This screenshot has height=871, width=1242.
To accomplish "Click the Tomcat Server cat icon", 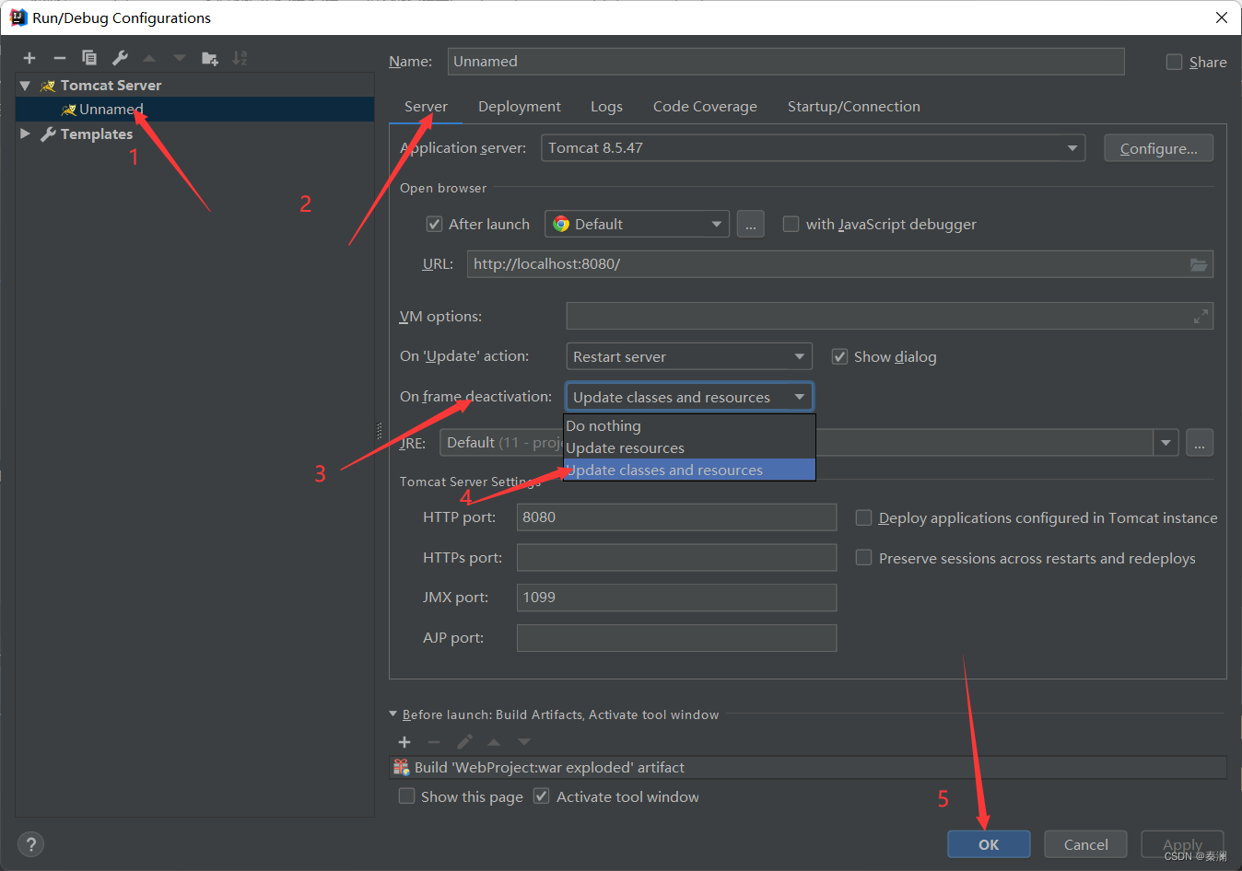I will [48, 86].
